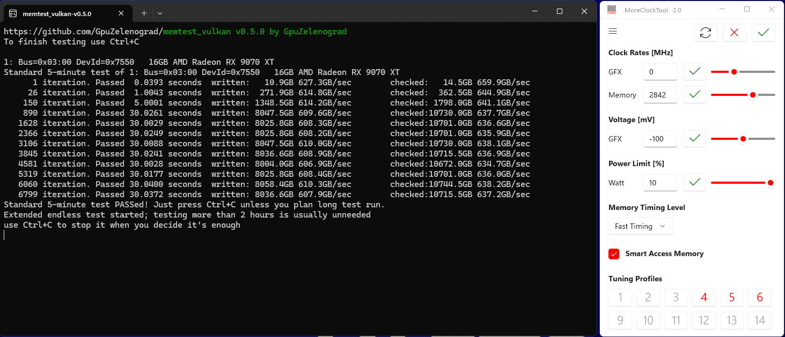Select tuning profile 13
Screen dimensions: 785x337
pyautogui.click(x=732, y=320)
